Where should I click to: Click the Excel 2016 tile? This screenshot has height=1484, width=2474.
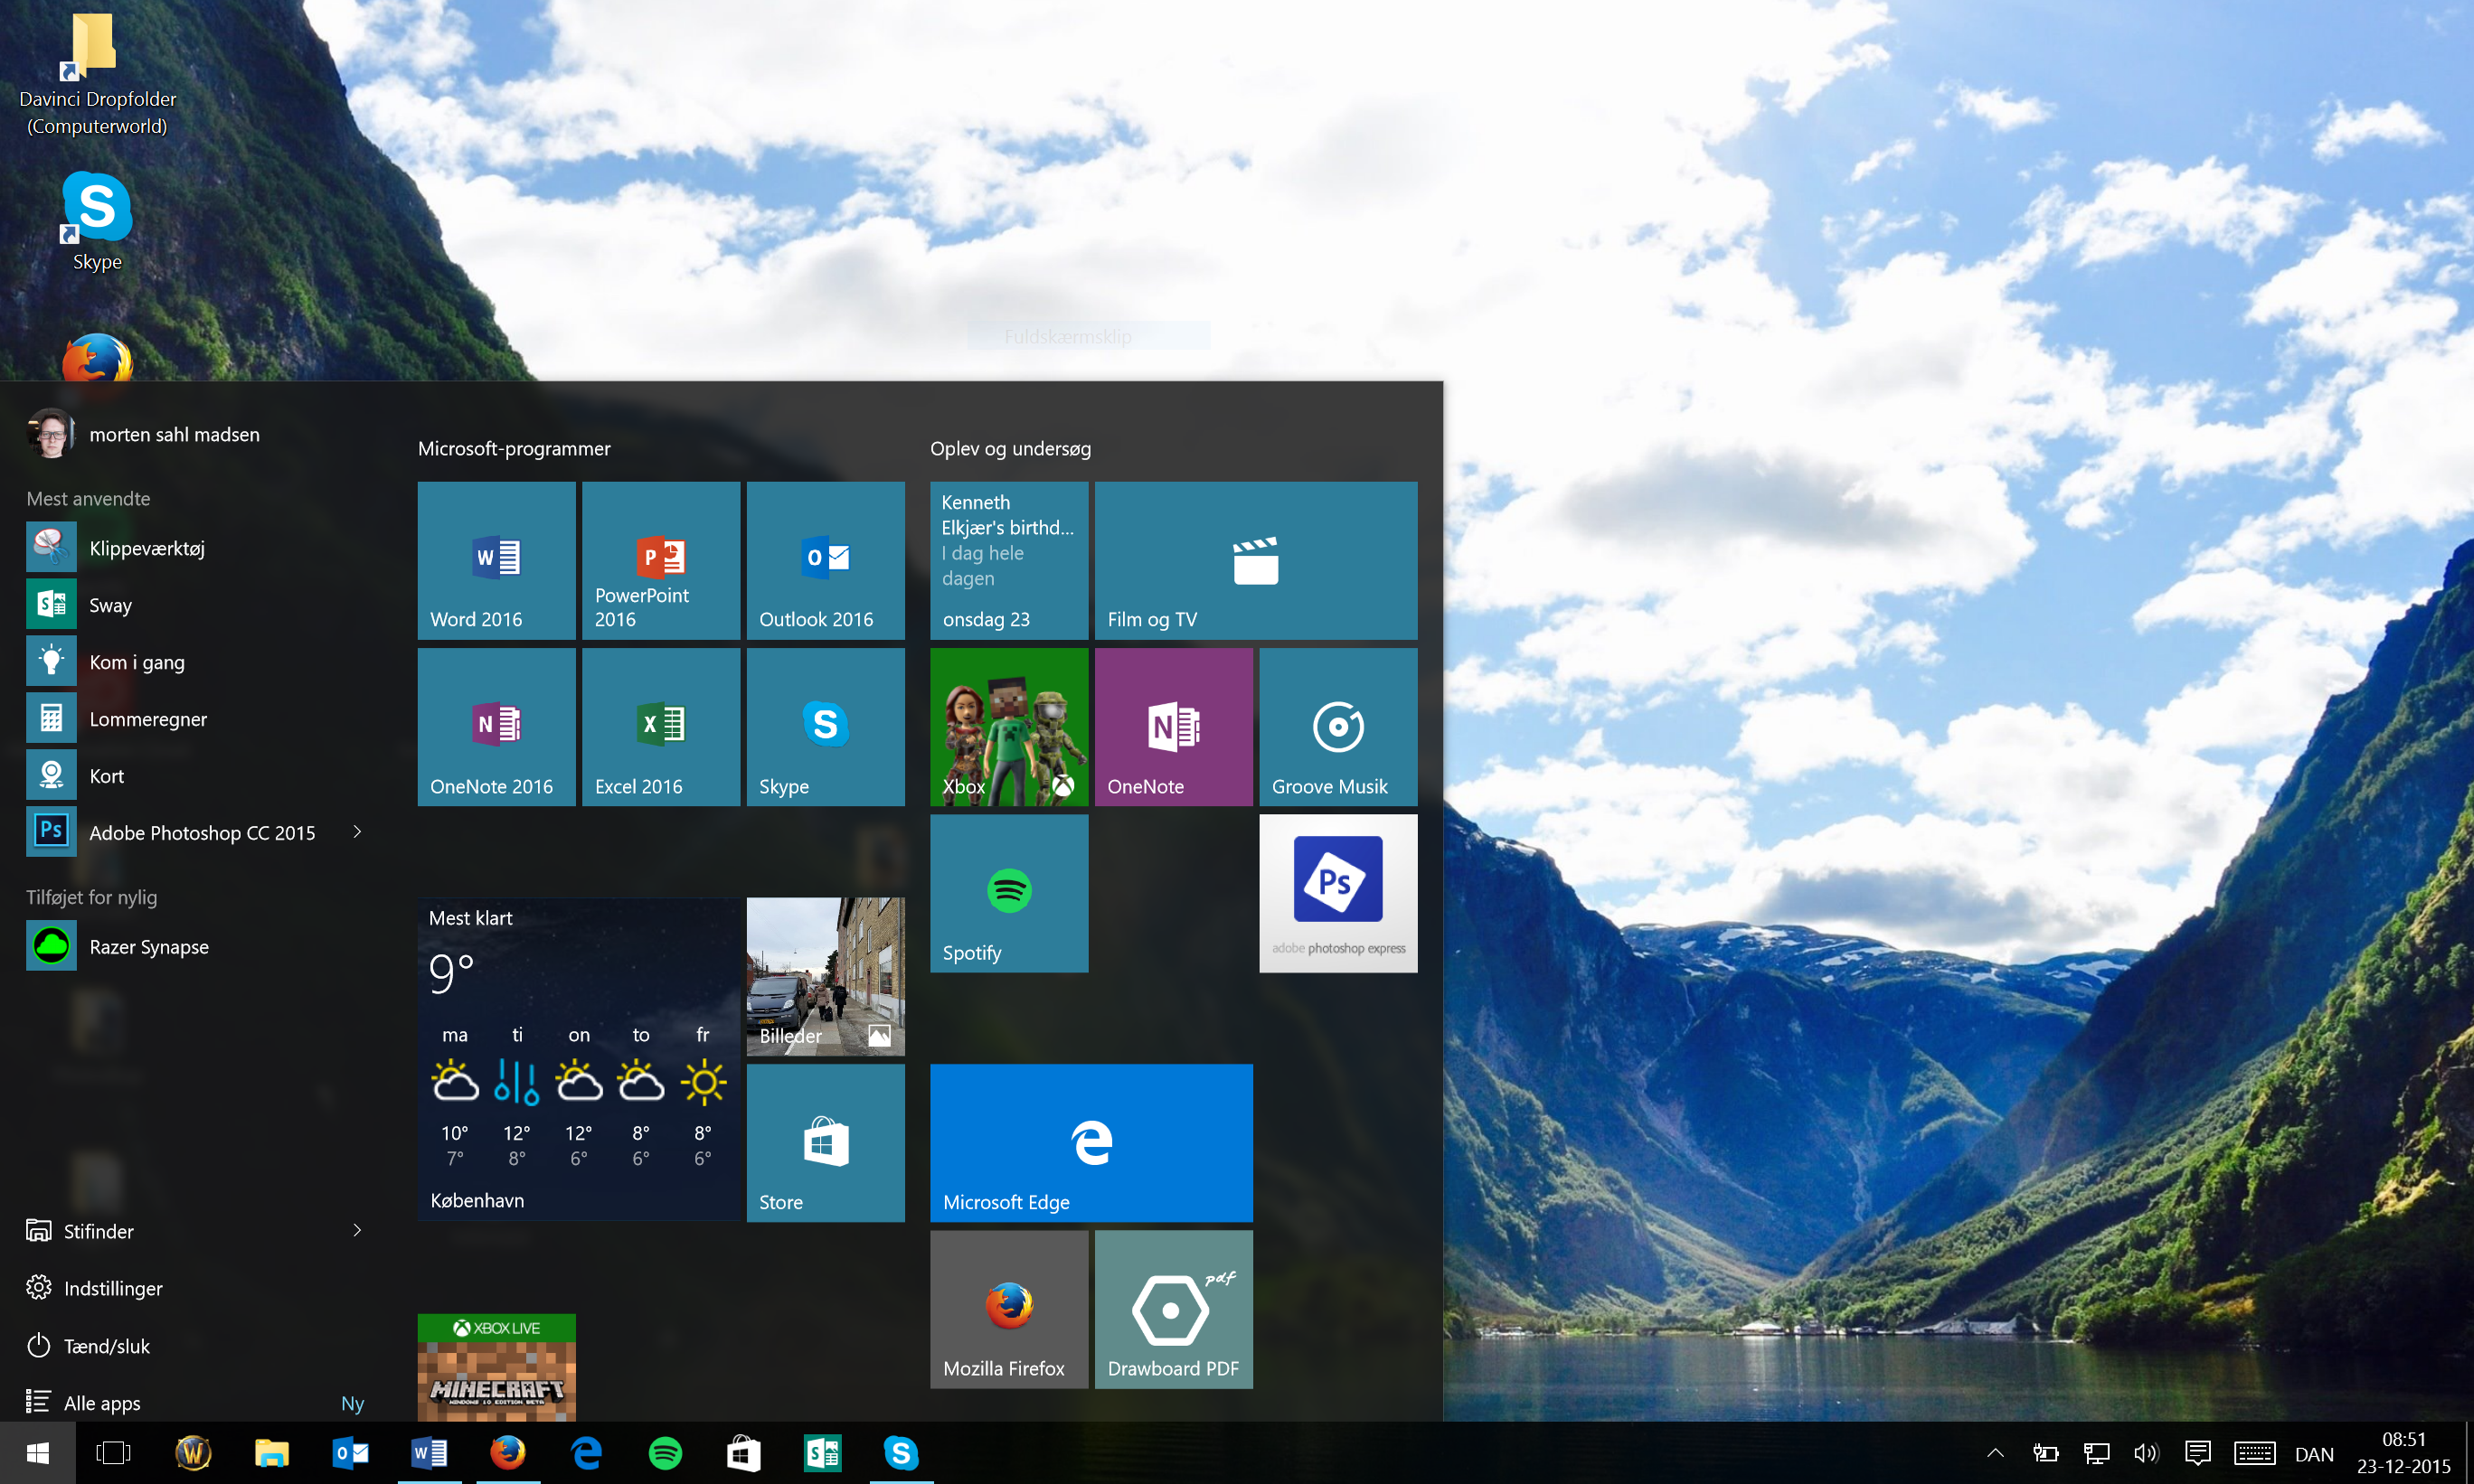pos(660,727)
